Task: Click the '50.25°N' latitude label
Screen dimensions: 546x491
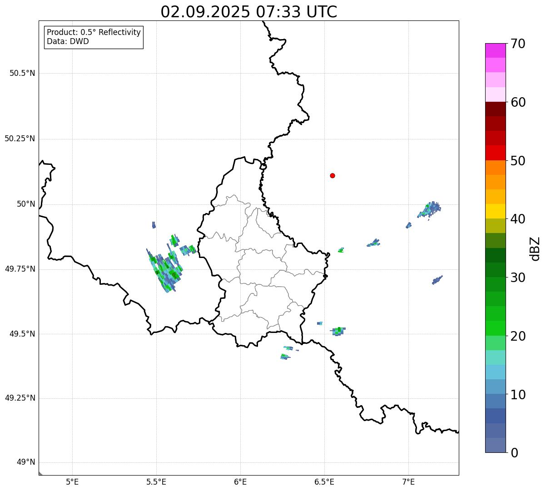Action: tap(20, 139)
